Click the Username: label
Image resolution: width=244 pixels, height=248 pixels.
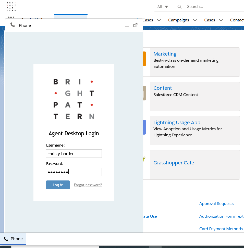point(55,145)
